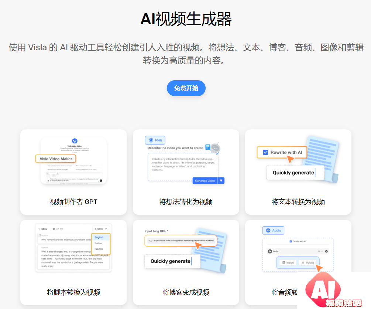Click the Upload button
The height and width of the screenshot is (309, 371).
(308, 262)
